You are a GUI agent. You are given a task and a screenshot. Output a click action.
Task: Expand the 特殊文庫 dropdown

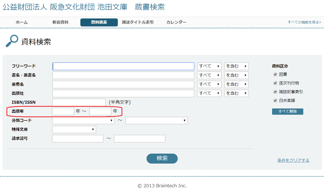[74, 129]
